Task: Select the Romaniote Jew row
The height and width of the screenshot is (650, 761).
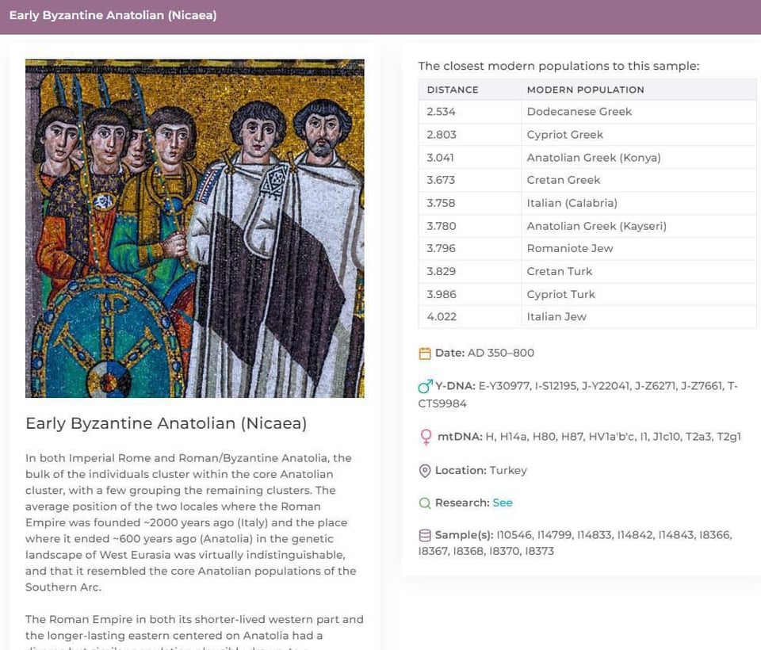Action: 569,248
